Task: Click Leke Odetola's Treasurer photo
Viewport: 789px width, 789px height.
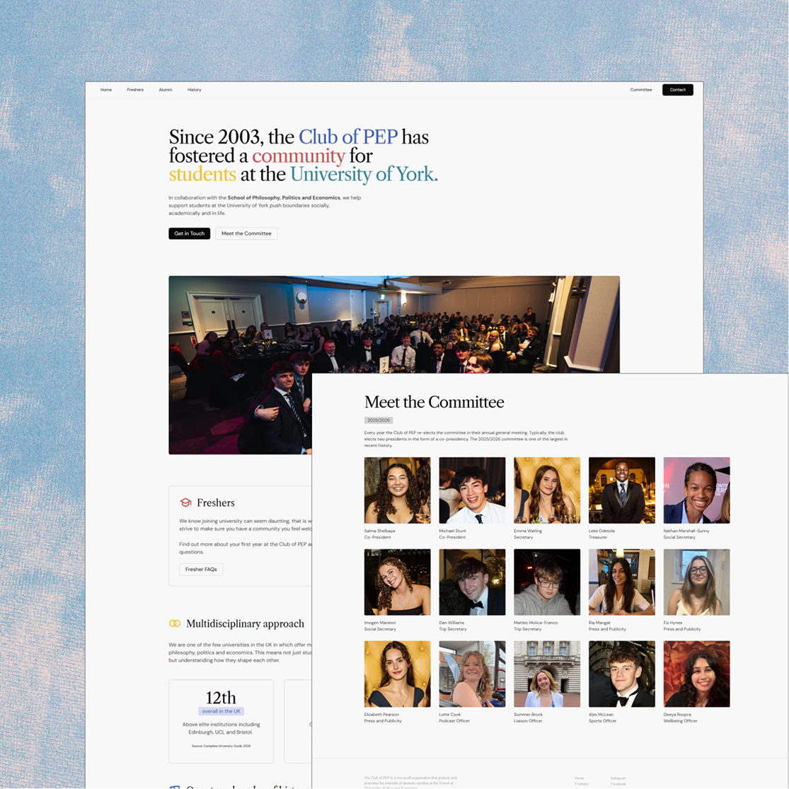Action: point(621,490)
